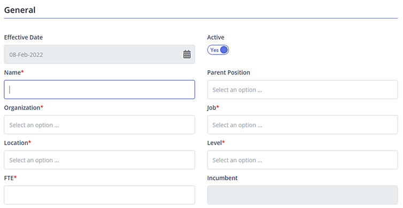Image resolution: width=403 pixels, height=208 pixels.
Task: Click the 08-Feb-2022 date text field
Action: (x=99, y=54)
